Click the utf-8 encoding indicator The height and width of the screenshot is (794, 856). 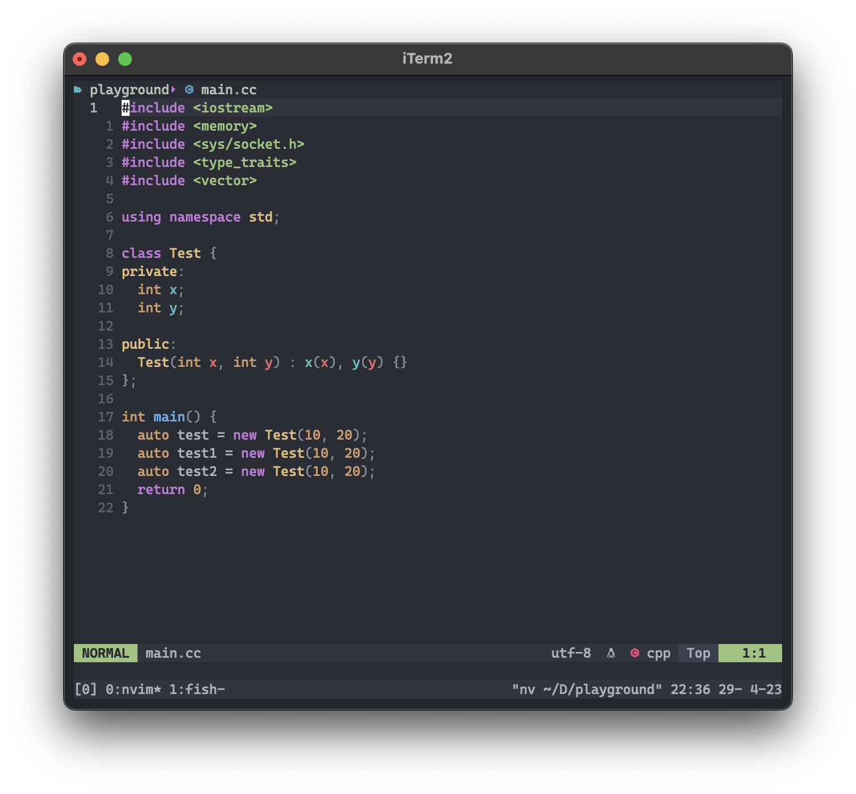coord(571,653)
